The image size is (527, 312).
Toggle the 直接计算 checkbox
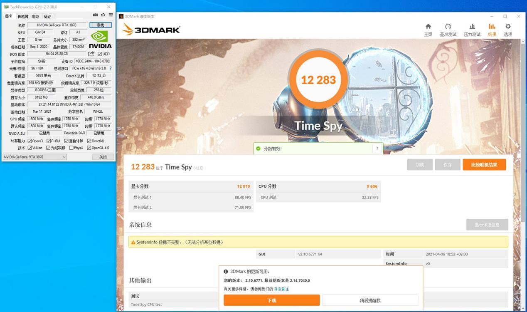pos(66,141)
